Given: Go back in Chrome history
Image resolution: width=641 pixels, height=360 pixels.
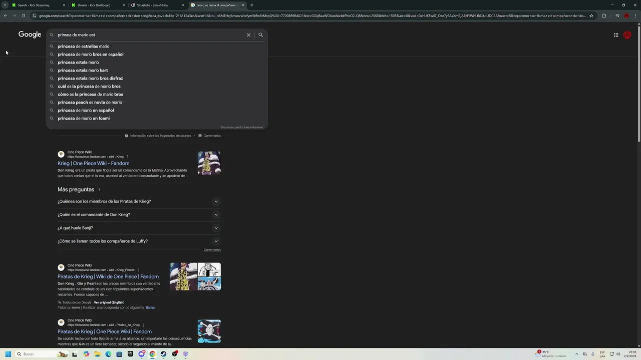Looking at the screenshot, I should (6, 15).
